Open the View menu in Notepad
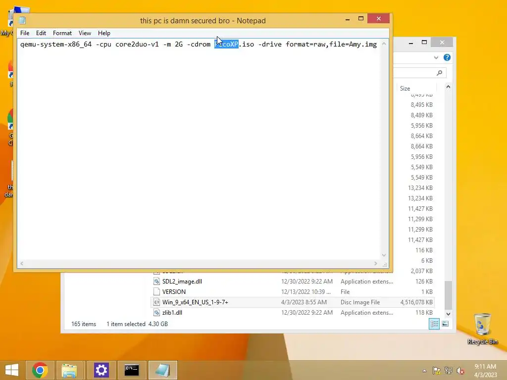Viewport: 507px width, 380px height. pyautogui.click(x=85, y=33)
